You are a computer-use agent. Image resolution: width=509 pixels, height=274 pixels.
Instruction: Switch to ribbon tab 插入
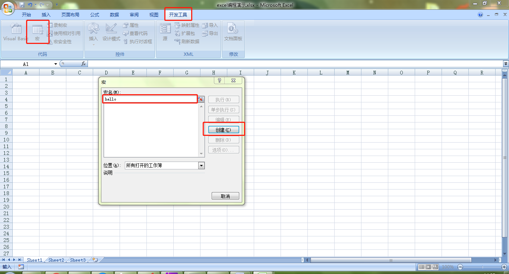(x=46, y=15)
